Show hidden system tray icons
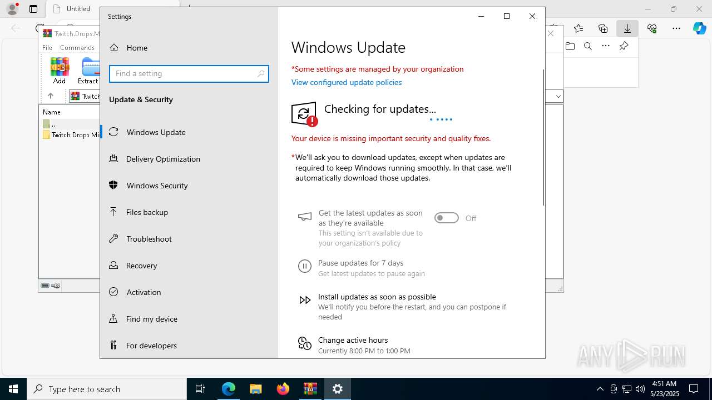The image size is (712, 400). [600, 389]
